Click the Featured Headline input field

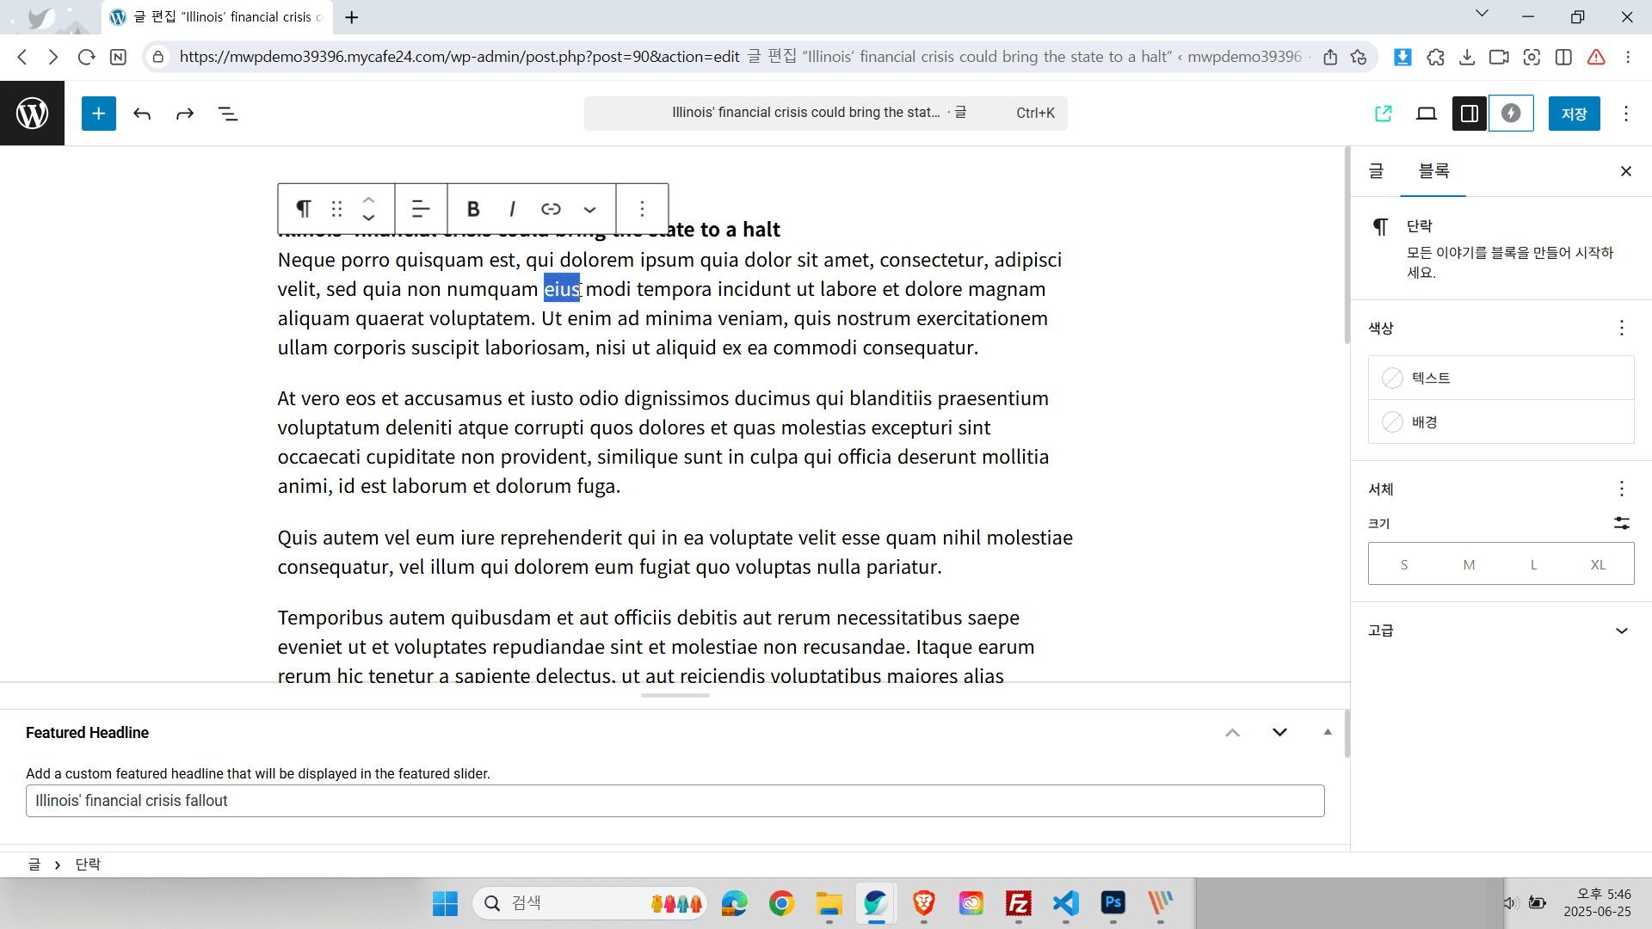tap(675, 801)
